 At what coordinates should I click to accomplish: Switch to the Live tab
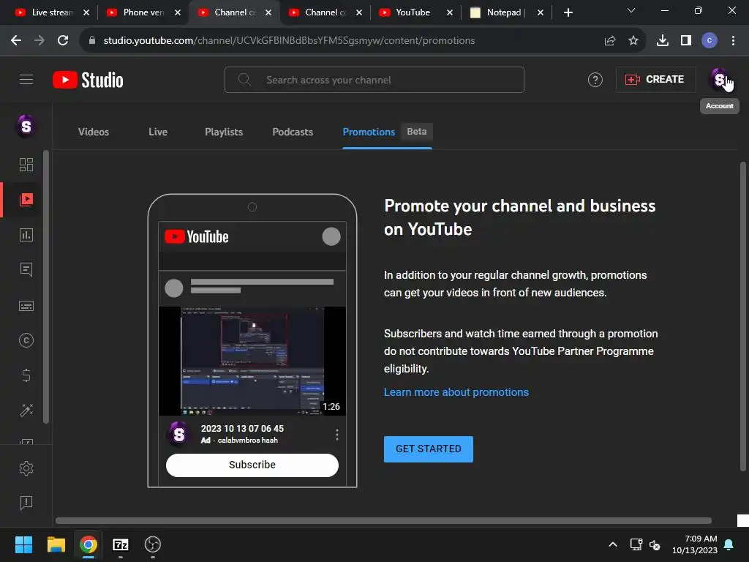(158, 132)
